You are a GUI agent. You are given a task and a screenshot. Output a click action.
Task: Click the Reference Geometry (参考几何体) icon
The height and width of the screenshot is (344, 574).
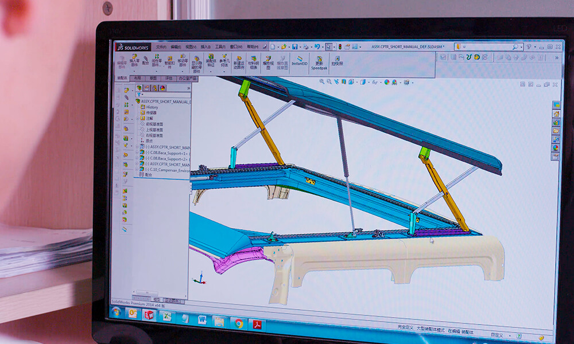pos(224,57)
